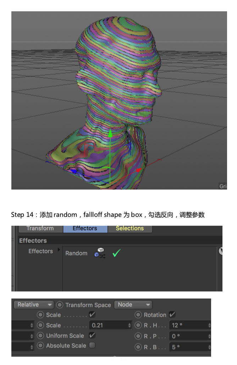Open the Relative mode dropdown
237x365 pixels.
tap(34, 305)
